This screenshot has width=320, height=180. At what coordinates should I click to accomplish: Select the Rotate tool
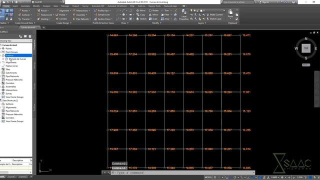[x=153, y=10]
